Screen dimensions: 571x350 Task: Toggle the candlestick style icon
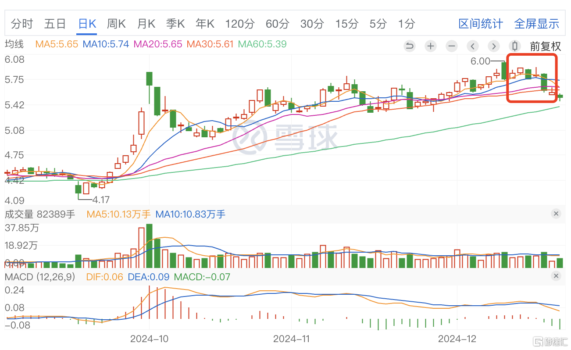point(515,46)
